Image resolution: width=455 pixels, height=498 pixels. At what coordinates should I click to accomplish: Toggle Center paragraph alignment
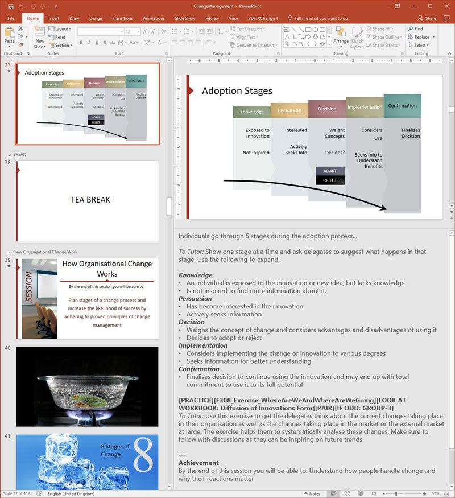[183, 42]
